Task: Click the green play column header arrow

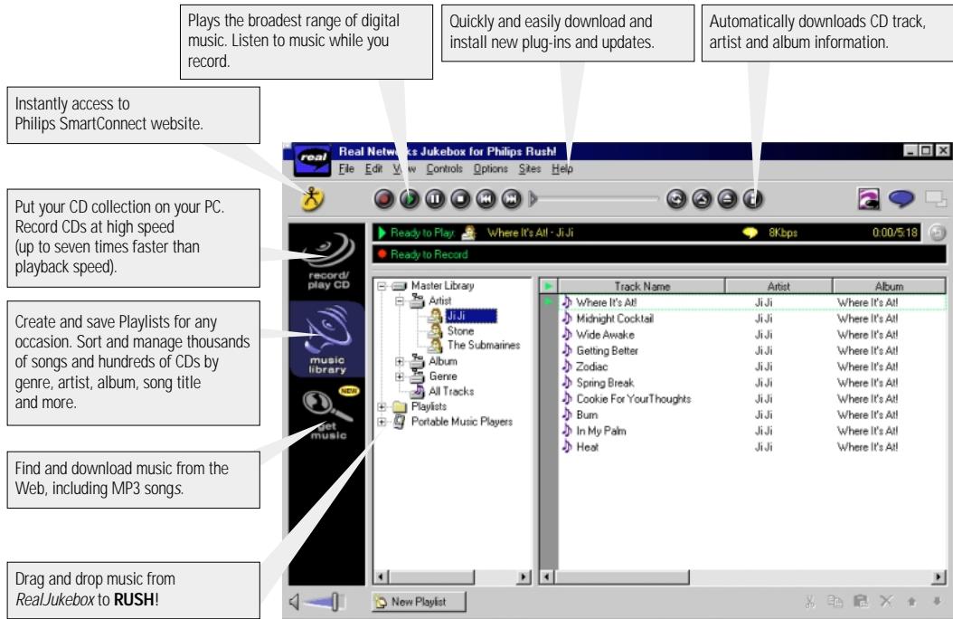Action: (x=548, y=286)
